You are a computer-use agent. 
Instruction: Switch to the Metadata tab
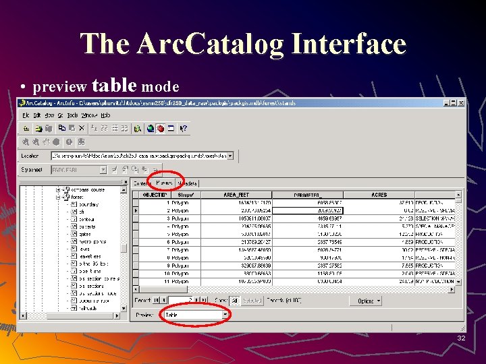[x=187, y=183]
